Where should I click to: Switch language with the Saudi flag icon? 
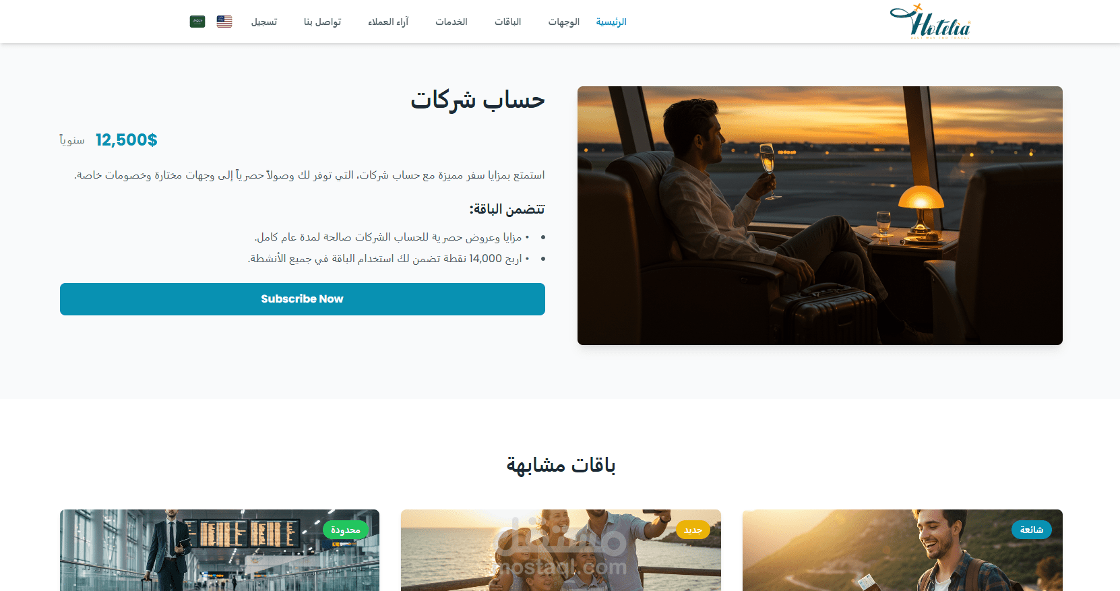[197, 22]
